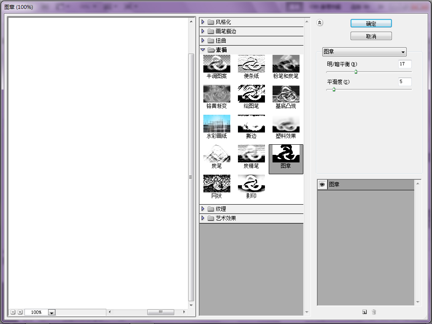Click the 明/暗平衡 slider handle

356,72
